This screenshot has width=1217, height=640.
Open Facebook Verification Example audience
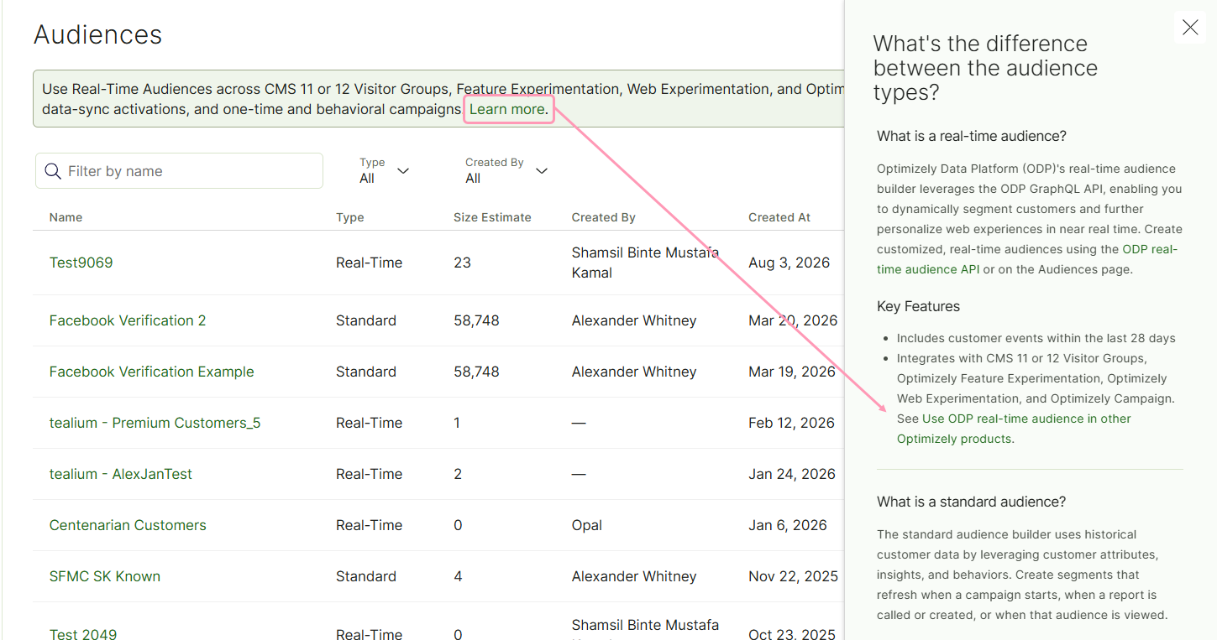click(151, 372)
